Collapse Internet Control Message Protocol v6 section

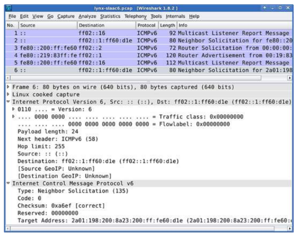[9, 183]
